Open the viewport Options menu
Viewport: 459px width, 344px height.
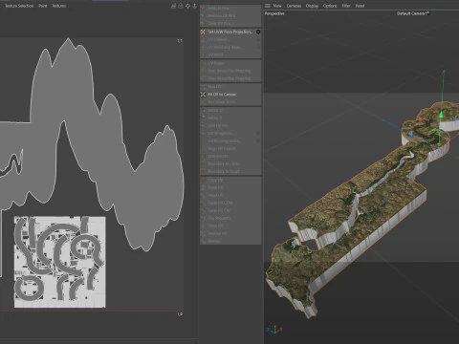(330, 6)
